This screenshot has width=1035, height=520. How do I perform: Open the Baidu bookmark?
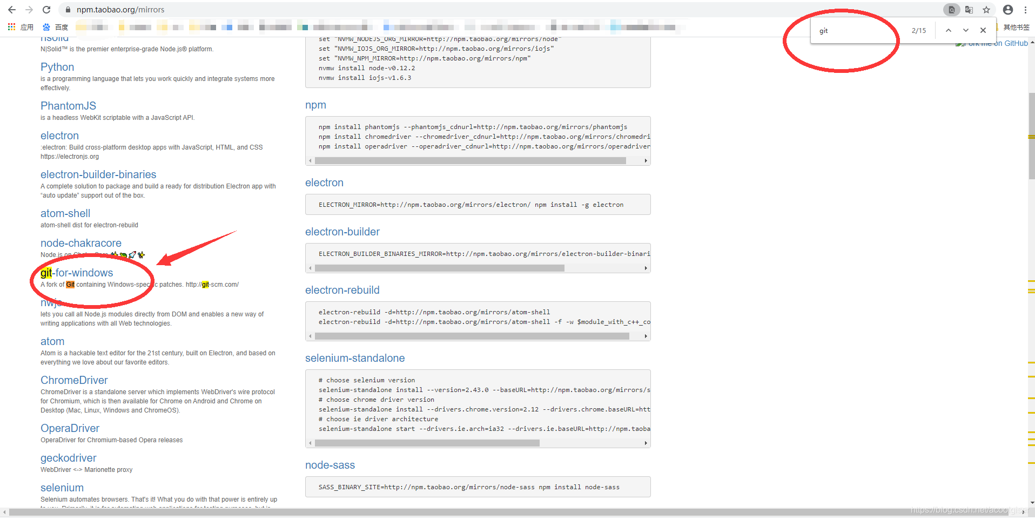[56, 27]
